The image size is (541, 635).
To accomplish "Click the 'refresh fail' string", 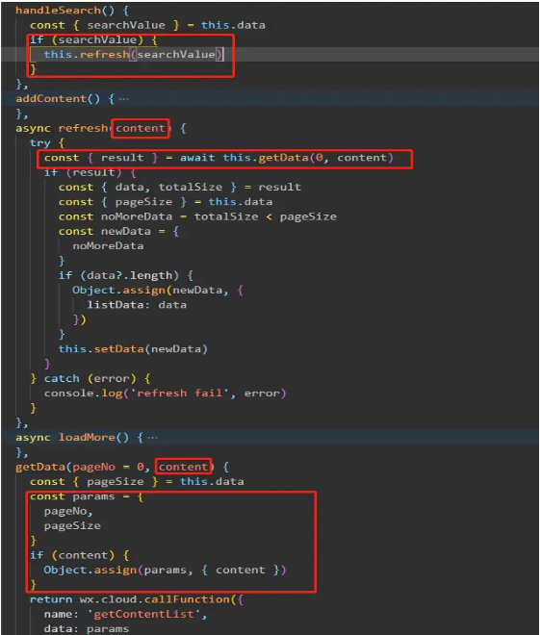I will (179, 394).
